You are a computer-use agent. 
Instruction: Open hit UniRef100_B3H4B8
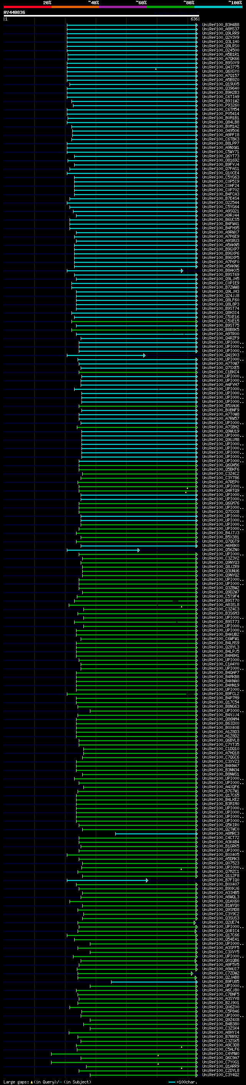[221, 25]
